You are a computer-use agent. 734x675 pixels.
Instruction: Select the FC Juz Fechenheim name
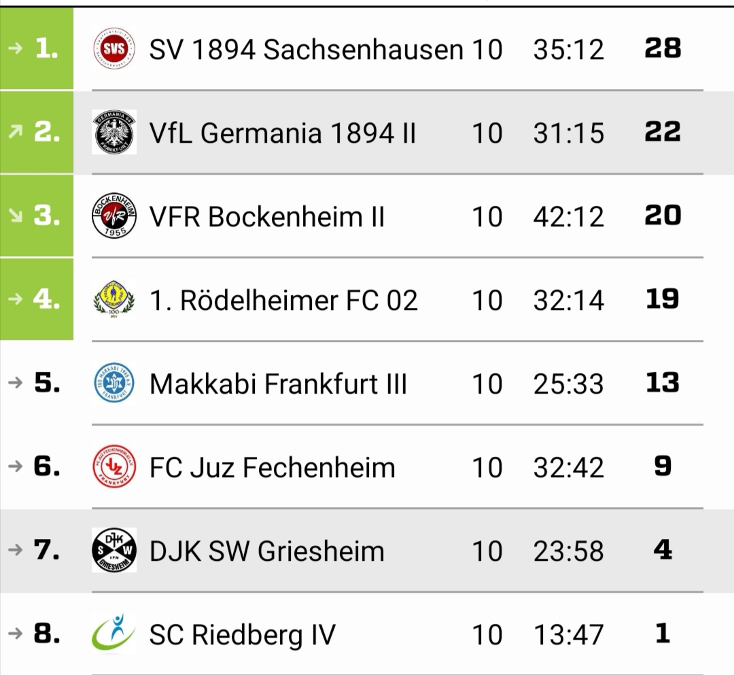(272, 468)
